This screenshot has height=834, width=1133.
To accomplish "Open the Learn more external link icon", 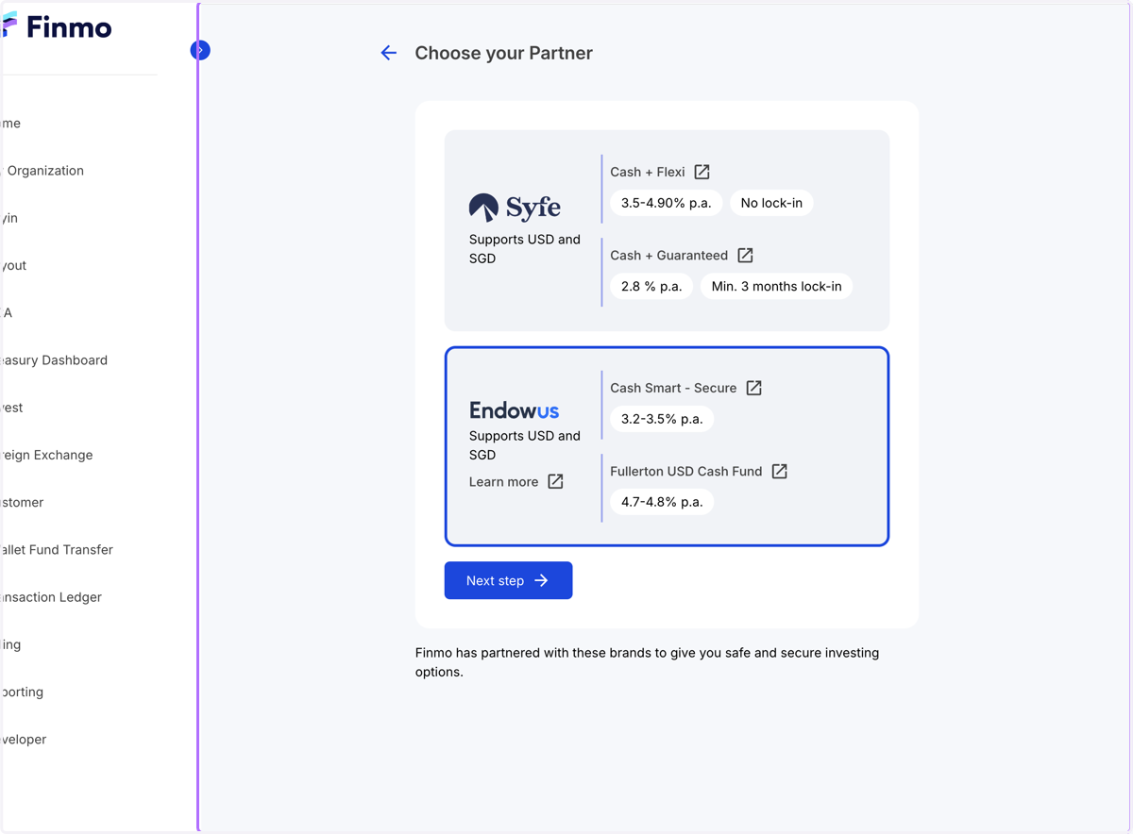I will pyautogui.click(x=555, y=481).
